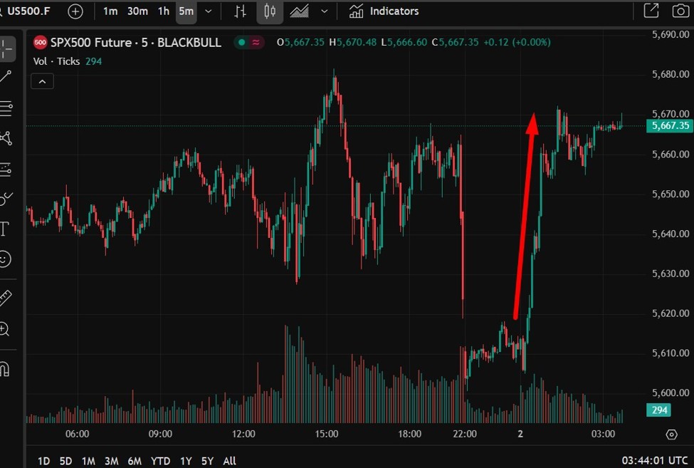The image size is (694, 468).
Task: Open the Fibonacci/horizontal lines tool
Action: [x=5, y=108]
